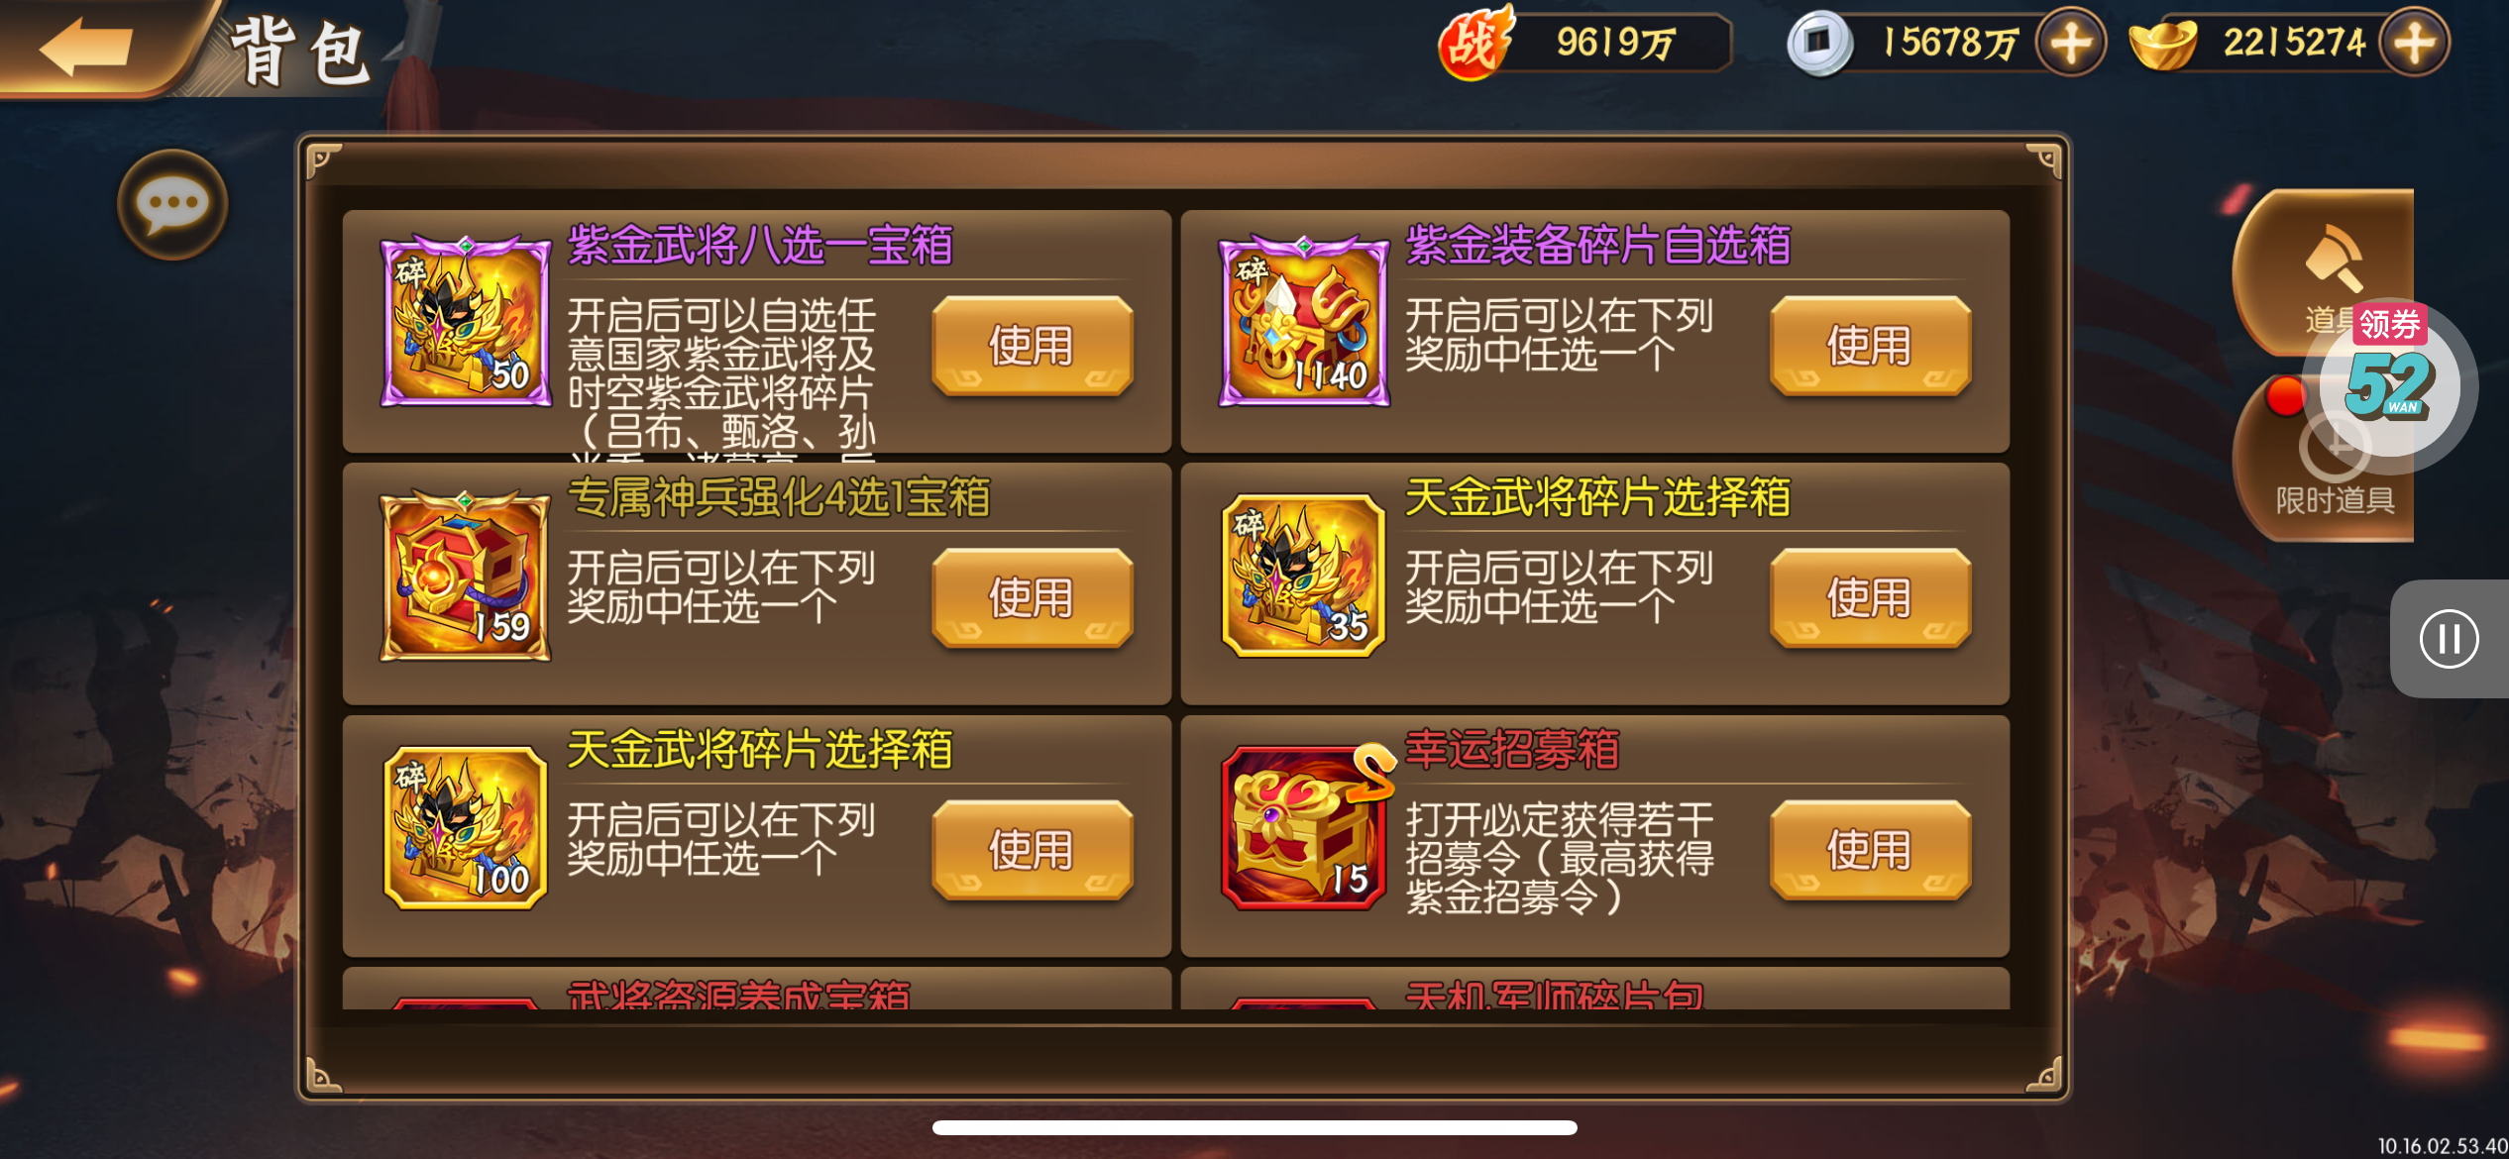Use the 专属神兵强化4选1宝箱
Viewport: 2509px width, 1159px height.
pos(1032,598)
